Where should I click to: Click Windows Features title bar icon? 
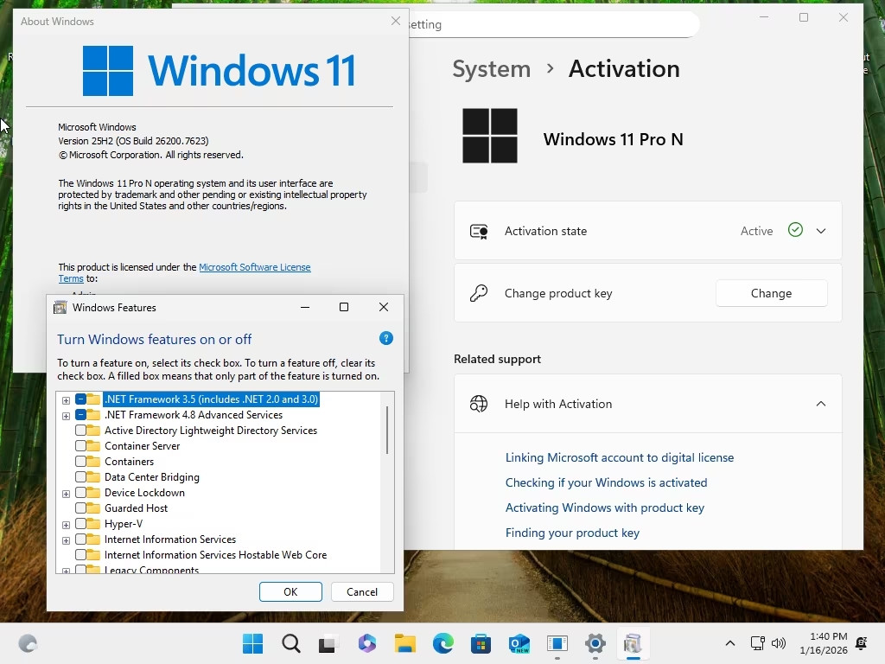[60, 308]
